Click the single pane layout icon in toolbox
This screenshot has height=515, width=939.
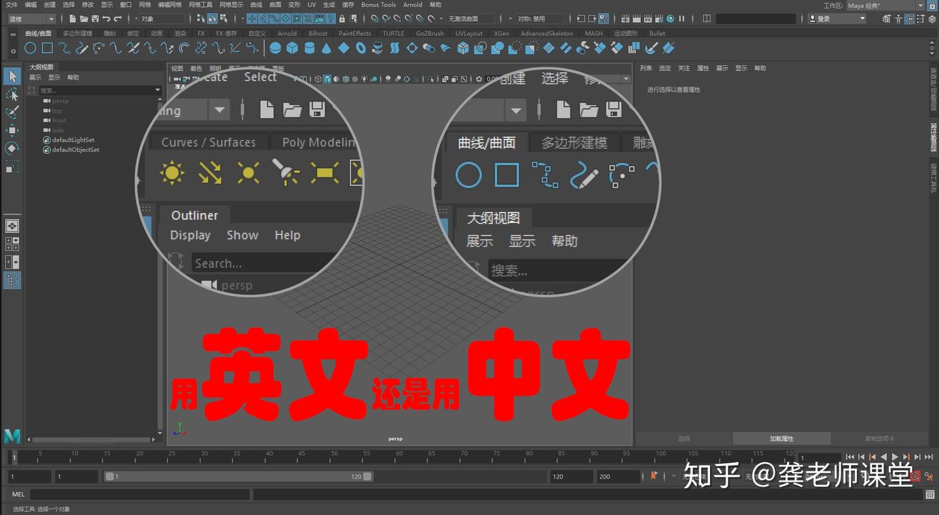click(12, 226)
